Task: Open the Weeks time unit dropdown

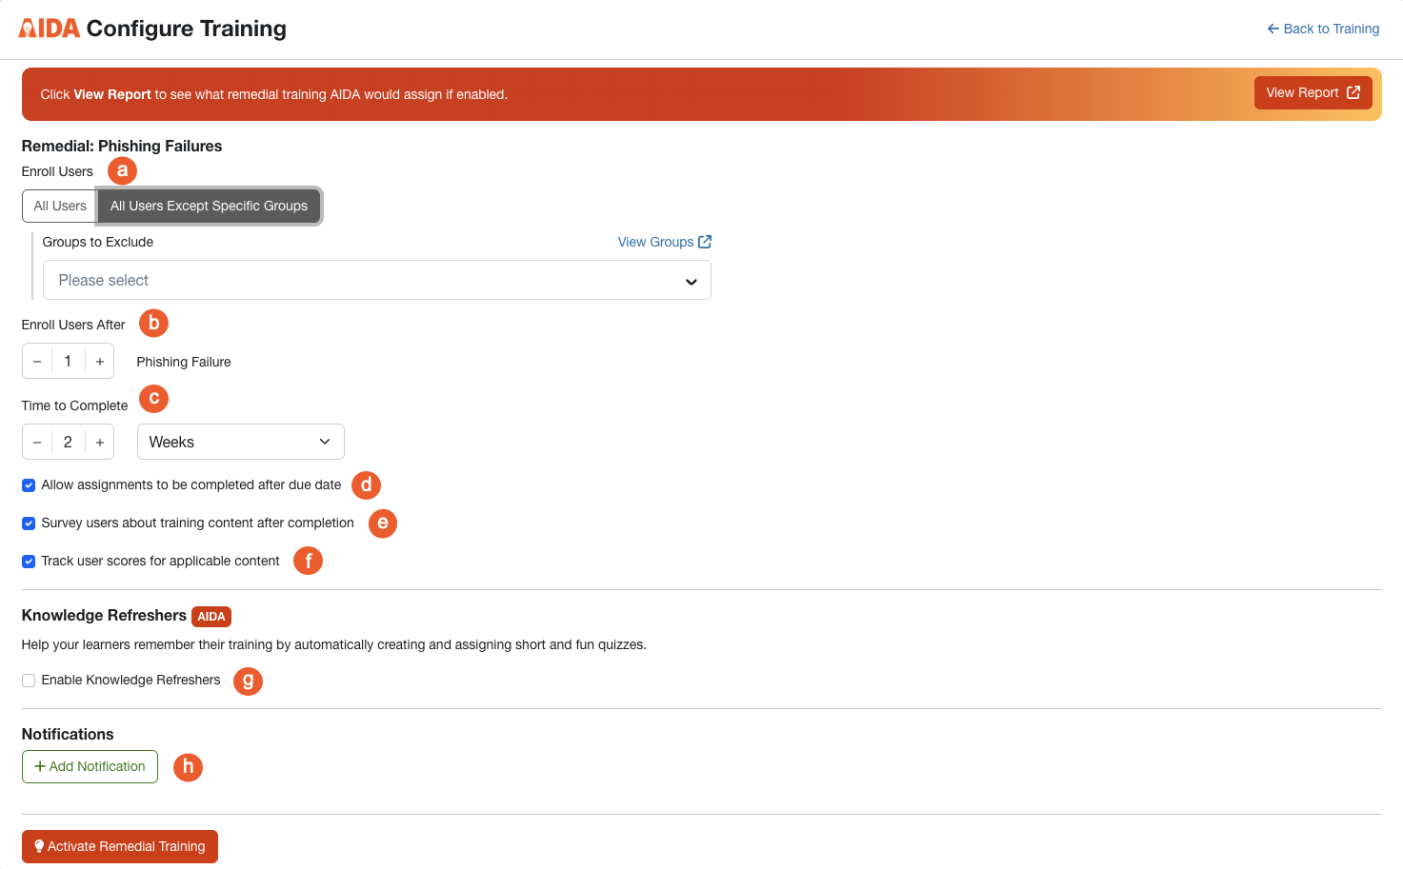Action: pyautogui.click(x=240, y=442)
